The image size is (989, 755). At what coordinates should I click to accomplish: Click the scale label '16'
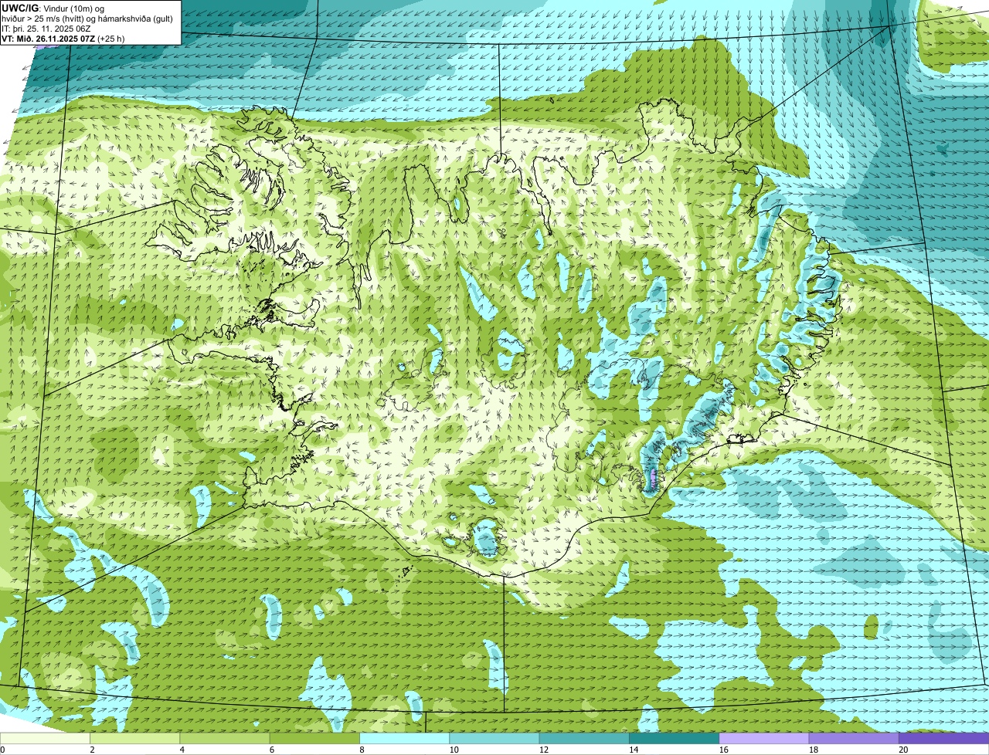click(x=723, y=750)
